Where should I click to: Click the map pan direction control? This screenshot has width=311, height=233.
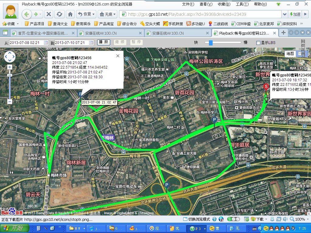coord(10,57)
